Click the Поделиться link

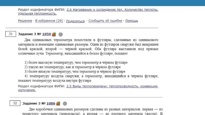click(x=75, y=21)
